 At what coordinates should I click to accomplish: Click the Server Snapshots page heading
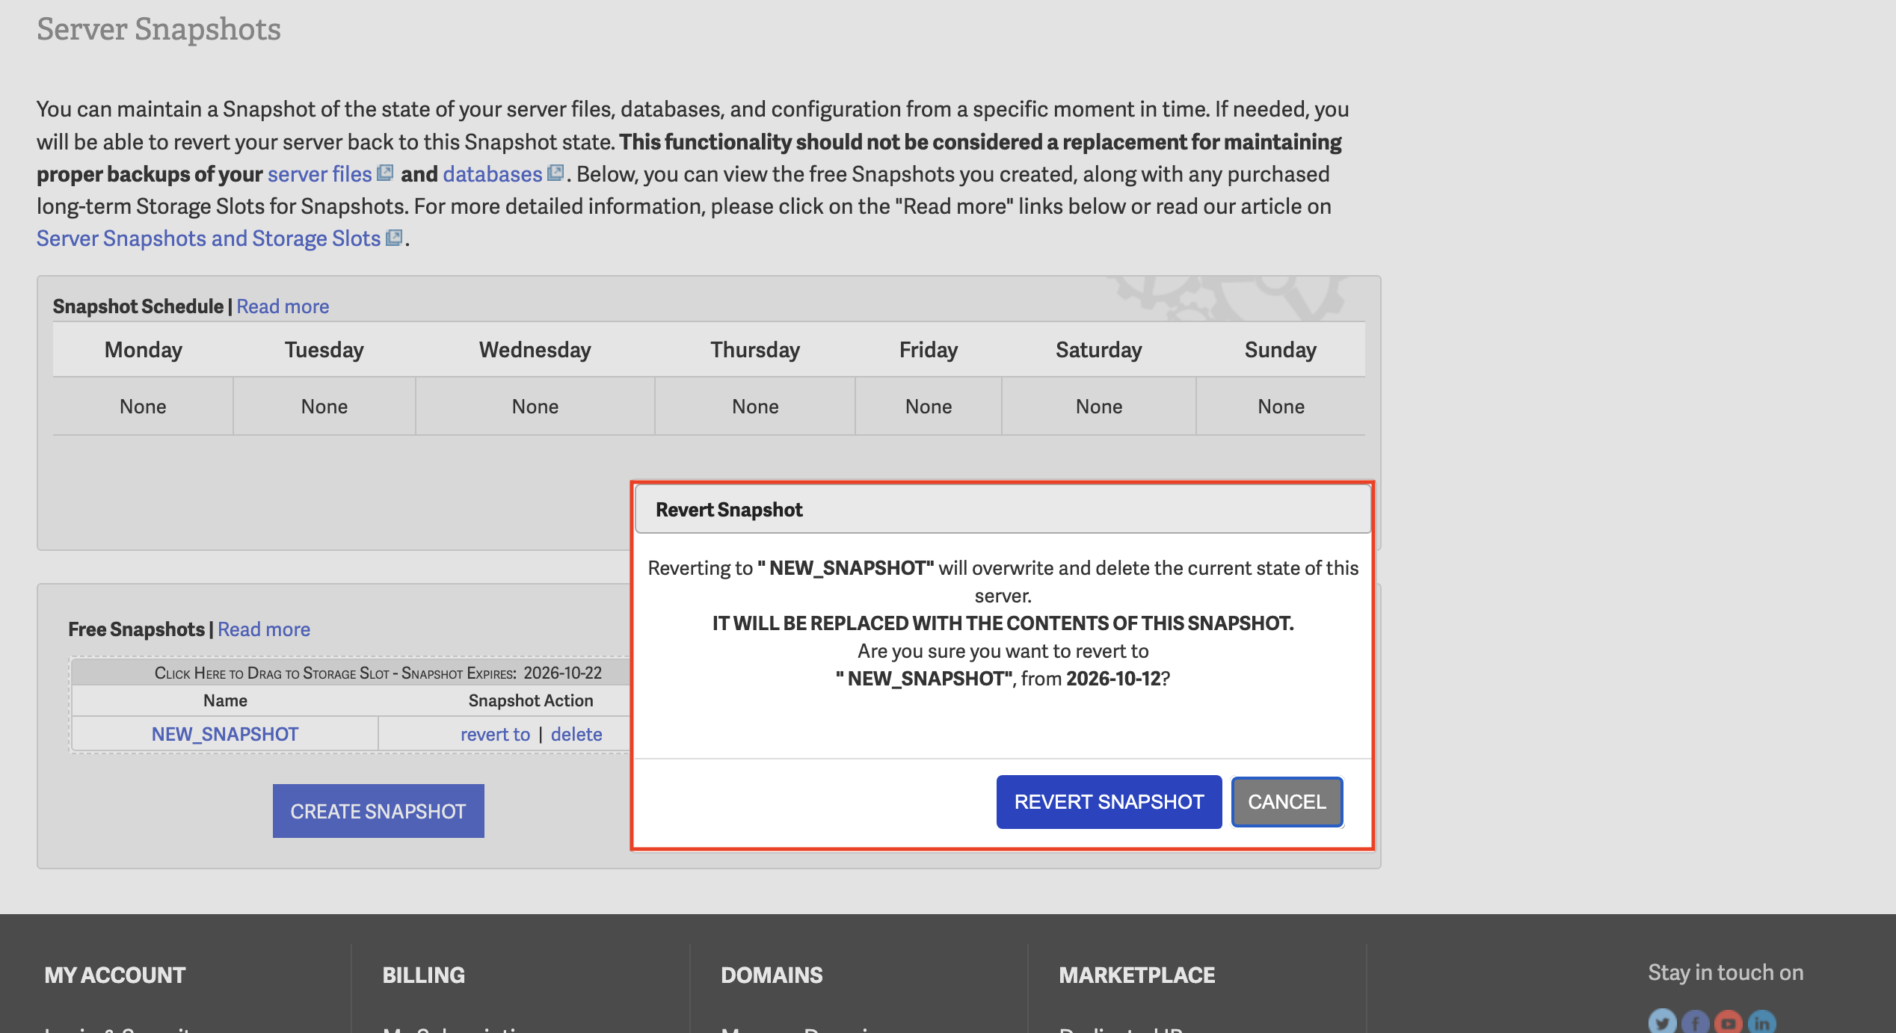158,29
